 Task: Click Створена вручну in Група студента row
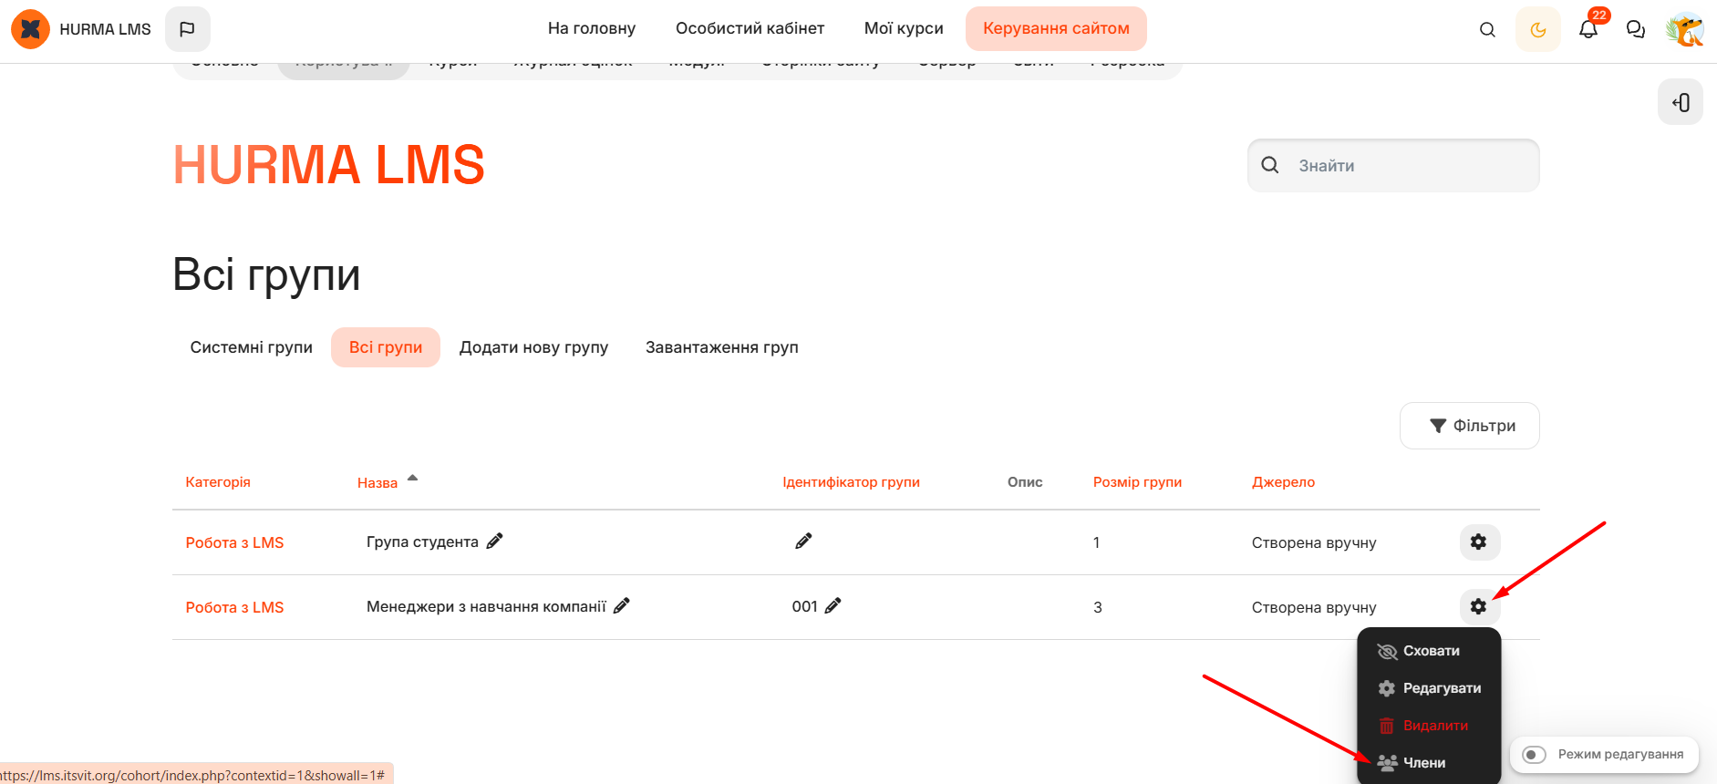pos(1314,542)
